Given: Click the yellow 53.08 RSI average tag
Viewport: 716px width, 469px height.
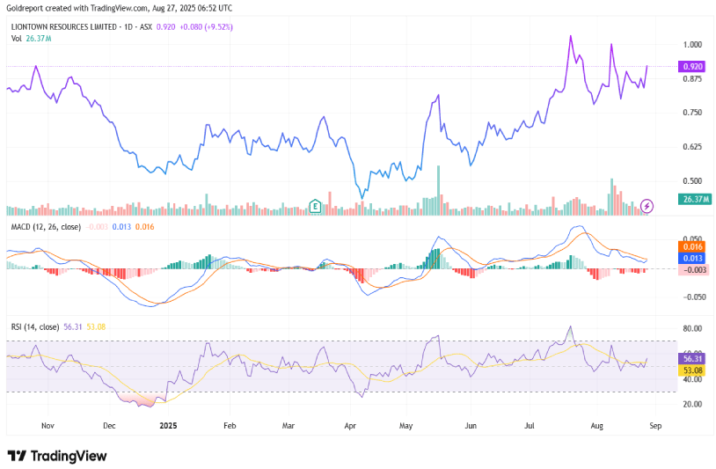Looking at the screenshot, I should click(691, 370).
